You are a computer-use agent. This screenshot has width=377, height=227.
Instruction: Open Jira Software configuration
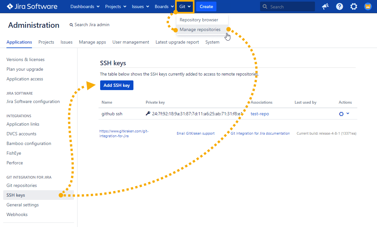(x=33, y=102)
